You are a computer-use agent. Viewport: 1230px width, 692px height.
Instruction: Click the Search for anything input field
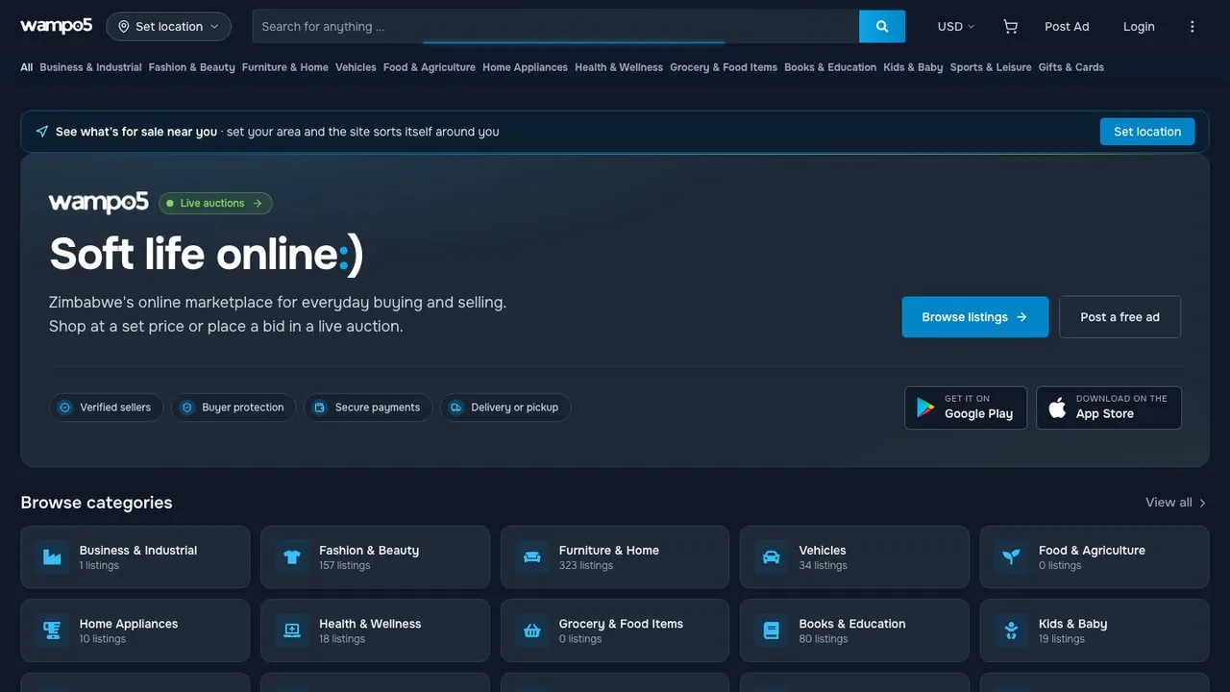point(555,27)
